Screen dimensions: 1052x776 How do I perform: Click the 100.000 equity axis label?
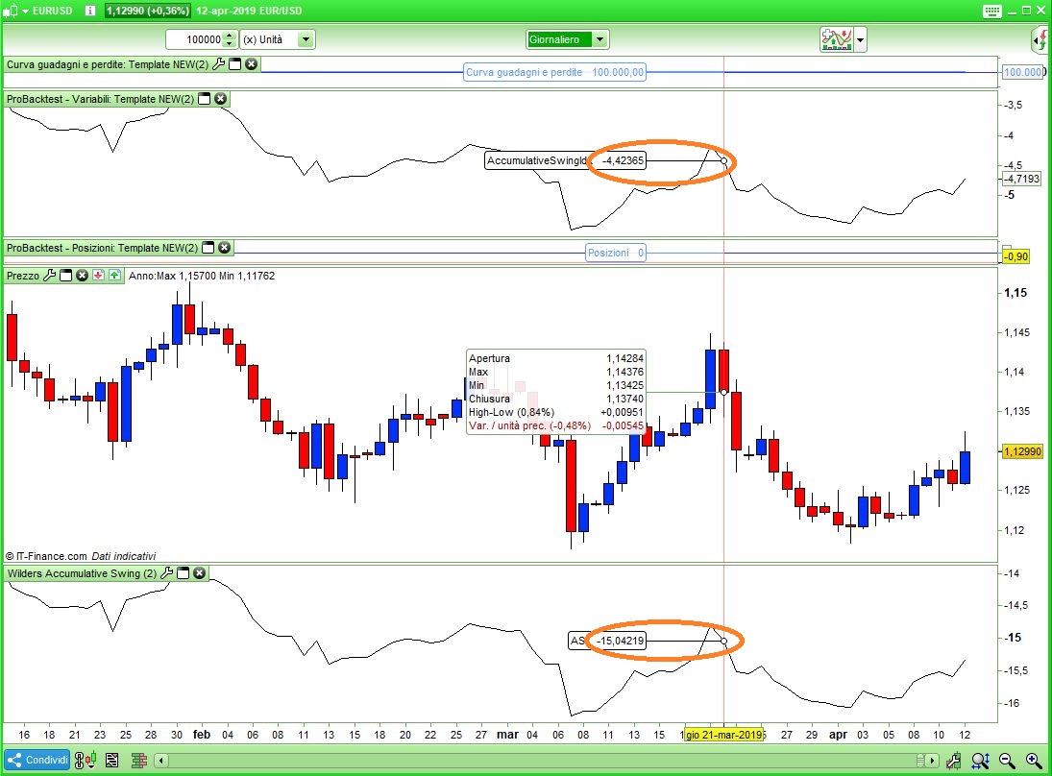click(x=1022, y=72)
